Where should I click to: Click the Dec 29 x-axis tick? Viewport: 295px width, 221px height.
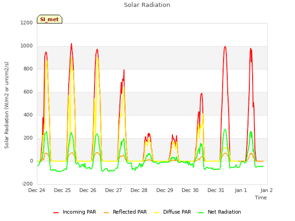(x=165, y=190)
